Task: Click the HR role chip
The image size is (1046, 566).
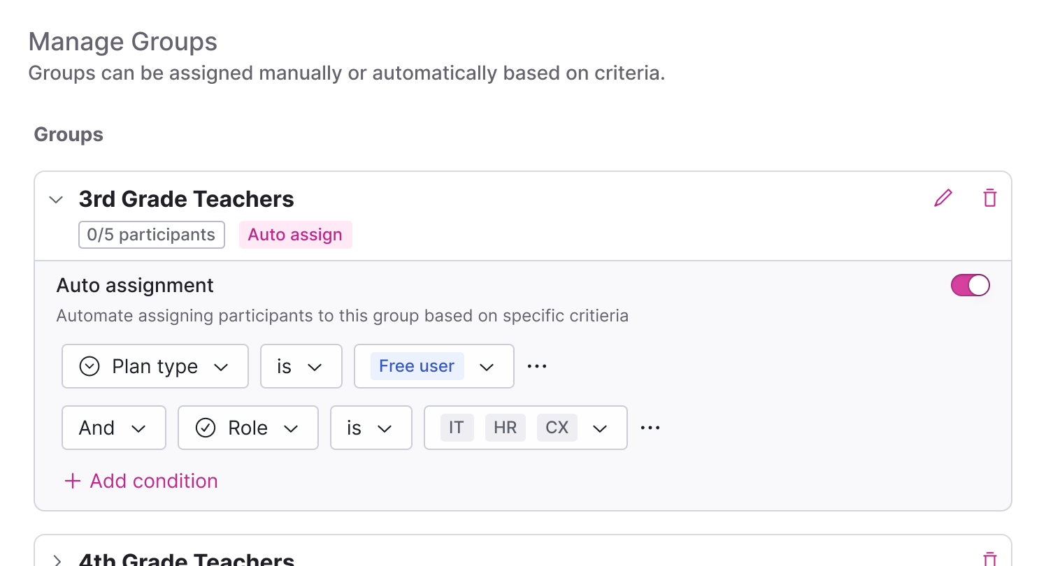Action: point(505,428)
